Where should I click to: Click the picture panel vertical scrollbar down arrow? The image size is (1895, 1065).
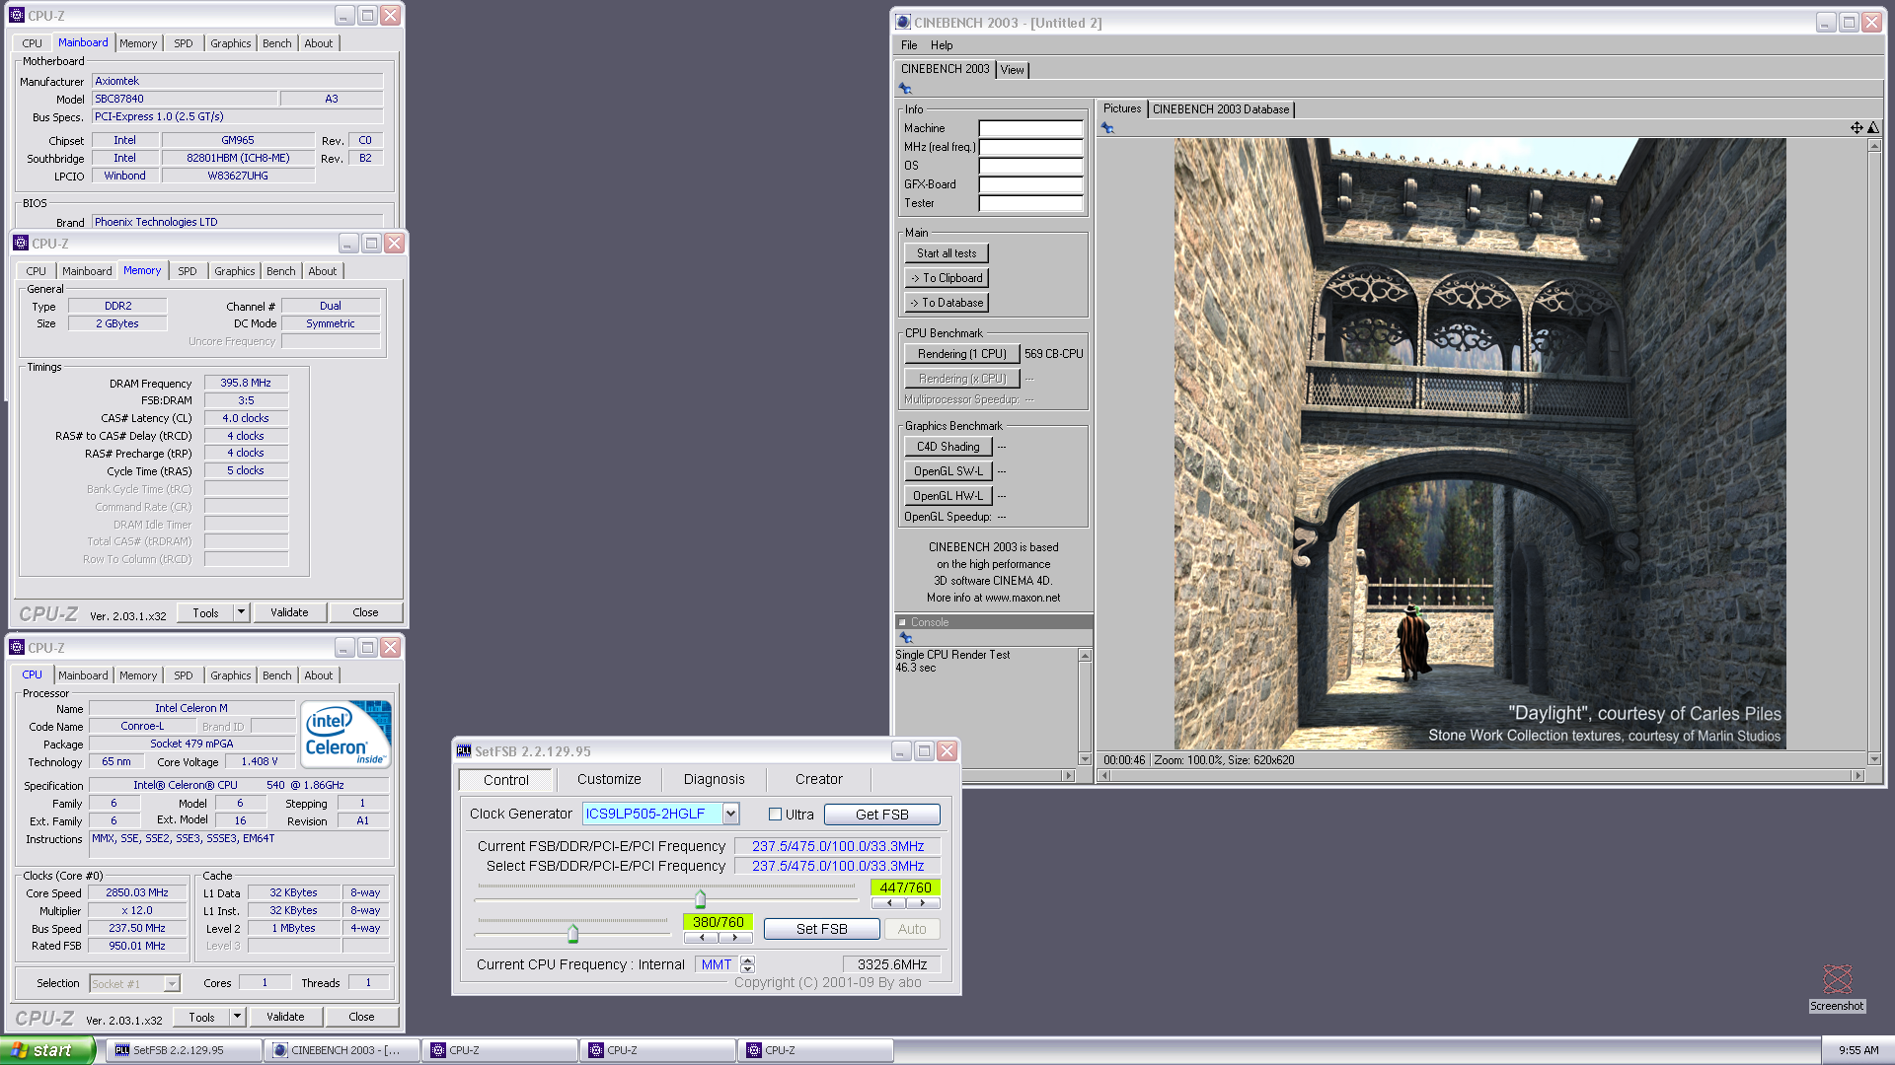[x=1874, y=759]
